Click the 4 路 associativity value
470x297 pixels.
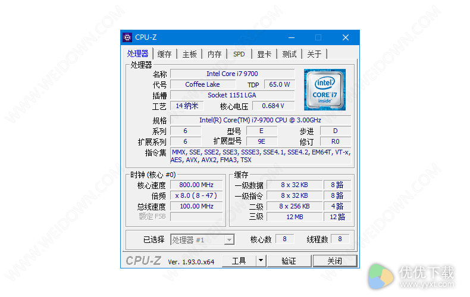(337, 206)
